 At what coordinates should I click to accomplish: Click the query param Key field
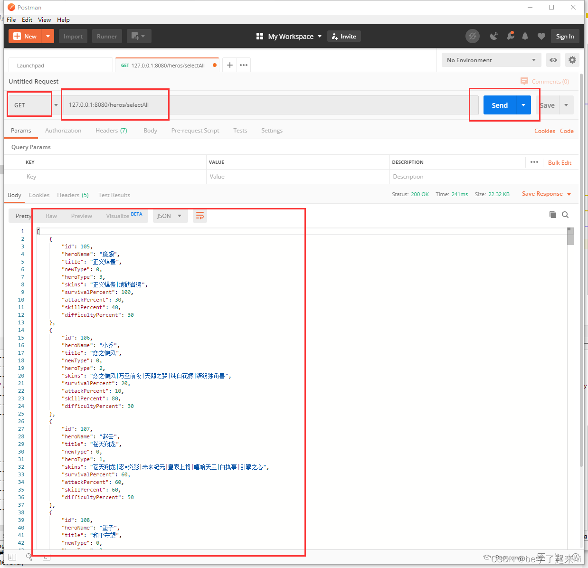[x=114, y=177]
